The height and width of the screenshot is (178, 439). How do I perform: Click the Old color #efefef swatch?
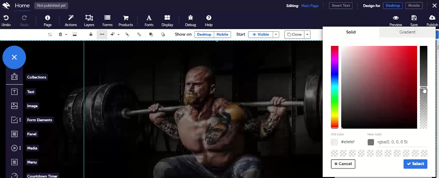click(334, 142)
